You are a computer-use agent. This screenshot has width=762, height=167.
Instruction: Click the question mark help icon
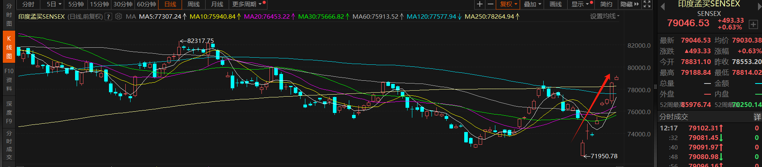[x=108, y=17]
